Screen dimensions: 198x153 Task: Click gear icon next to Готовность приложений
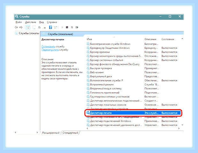[x=88, y=93]
